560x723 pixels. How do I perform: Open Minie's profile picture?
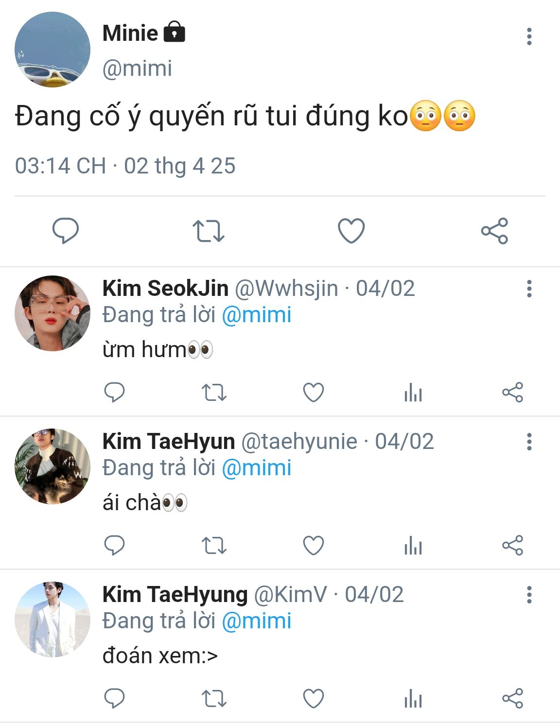tap(52, 50)
